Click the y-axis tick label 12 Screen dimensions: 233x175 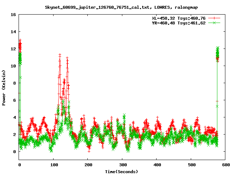coord(13,49)
